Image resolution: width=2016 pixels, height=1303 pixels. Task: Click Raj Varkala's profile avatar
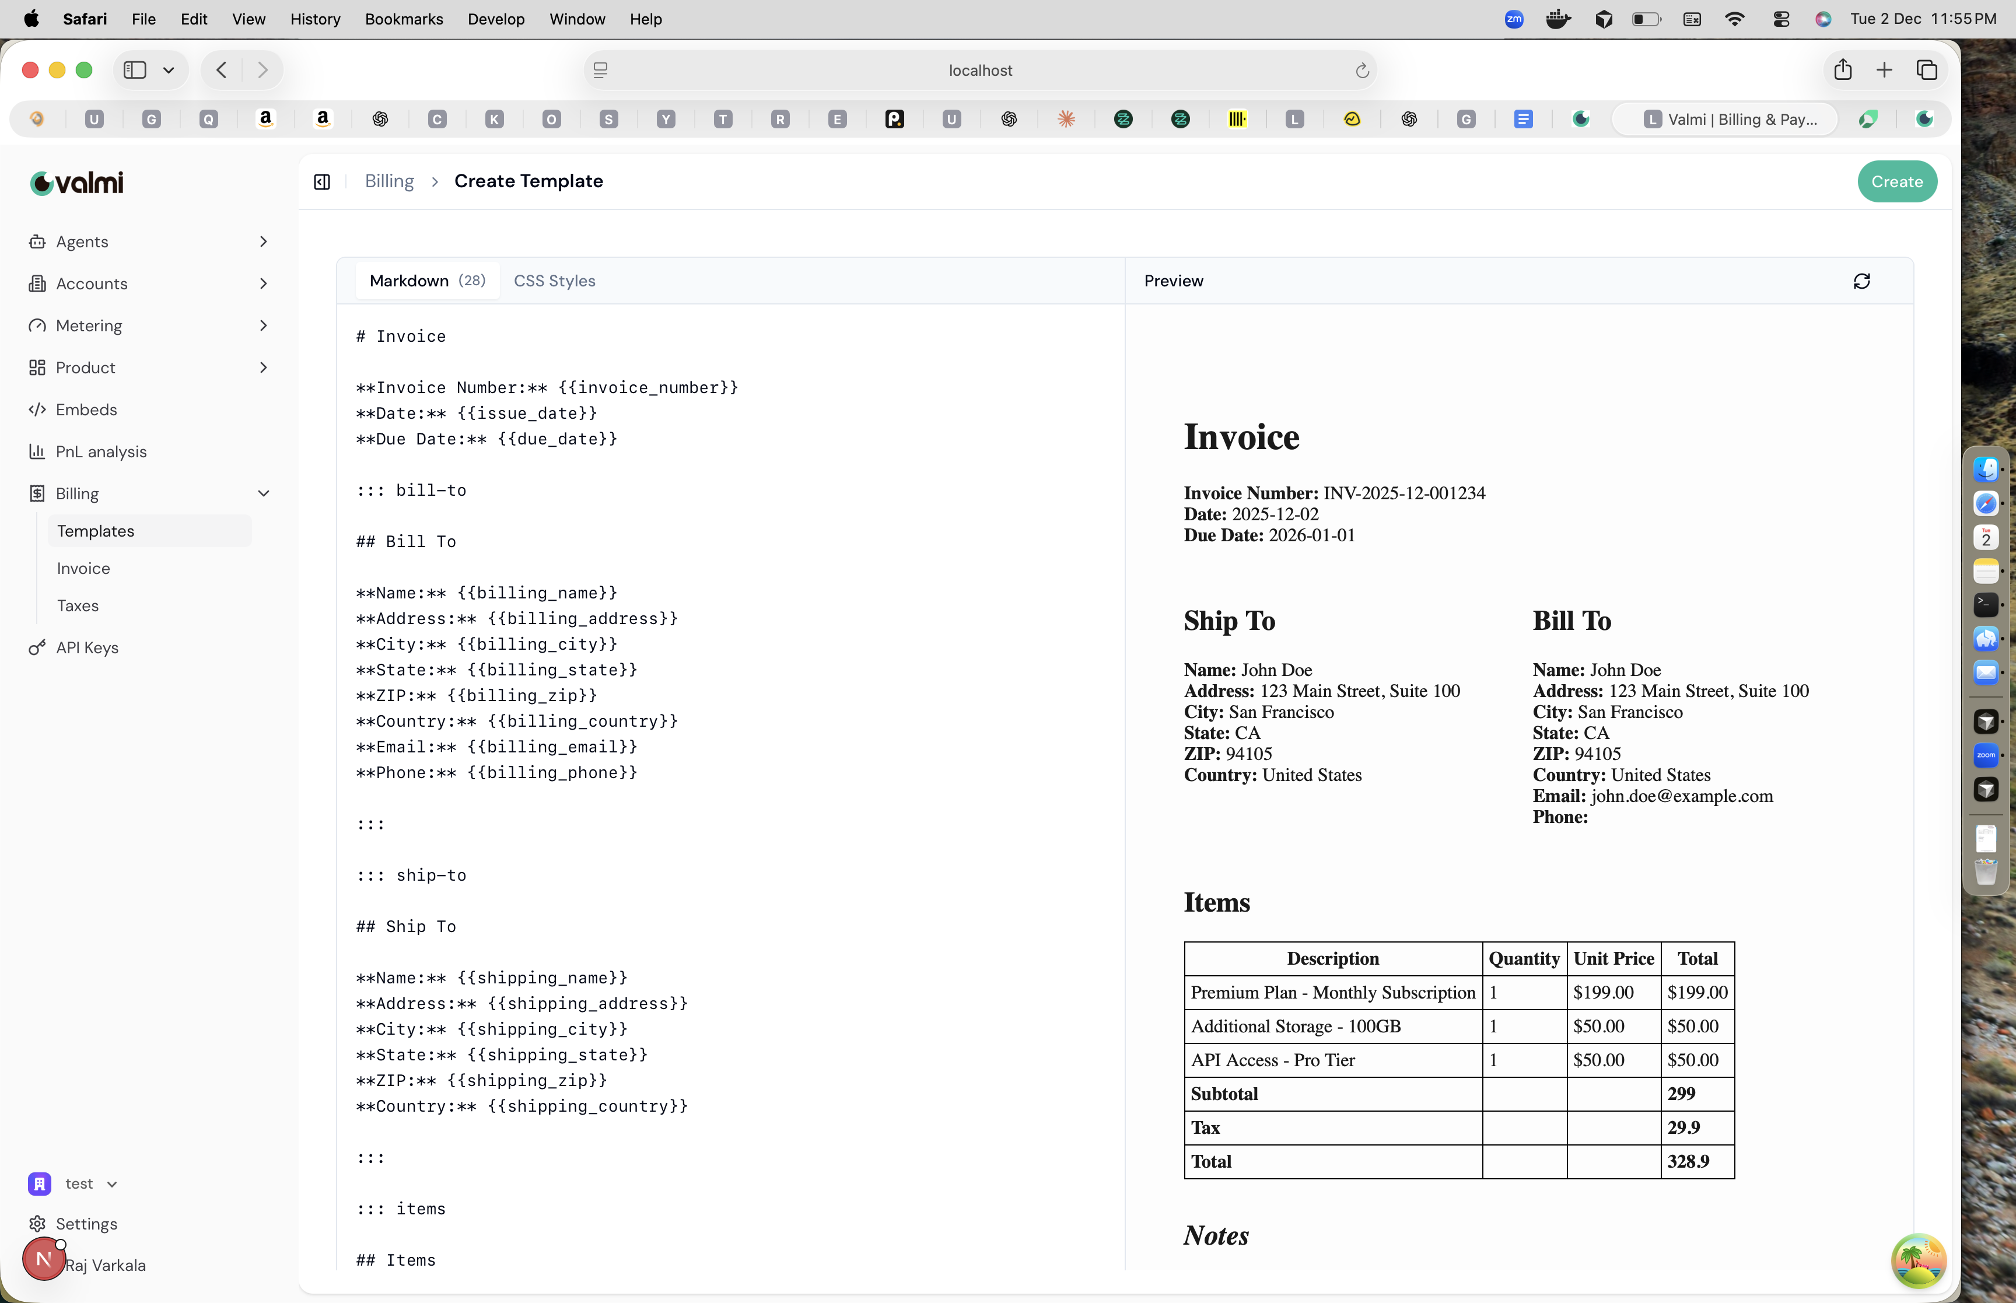[x=44, y=1259]
